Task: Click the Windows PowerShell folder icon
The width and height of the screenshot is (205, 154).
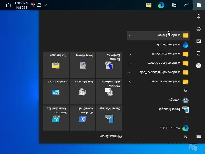Action: coord(185,54)
